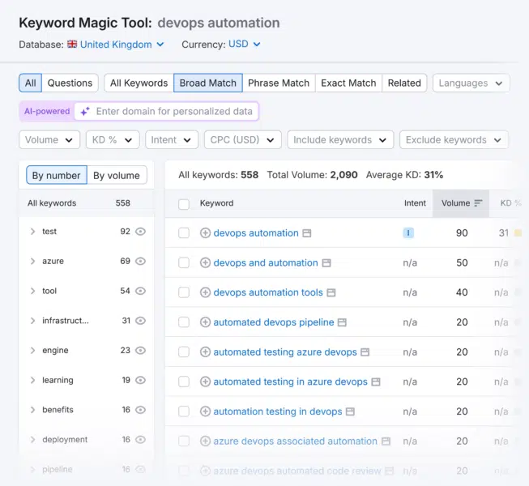529x486 pixels.
Task: Click plus icon beside azure devops associated automation
Action: 205,441
